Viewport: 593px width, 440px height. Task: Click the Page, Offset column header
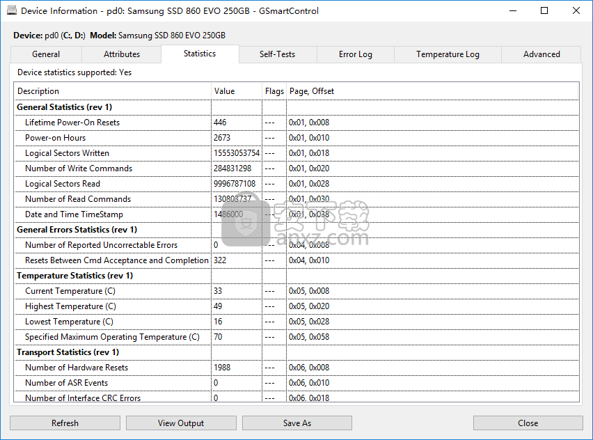click(432, 91)
